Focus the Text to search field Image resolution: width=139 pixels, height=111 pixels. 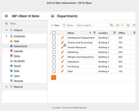coord(92,25)
